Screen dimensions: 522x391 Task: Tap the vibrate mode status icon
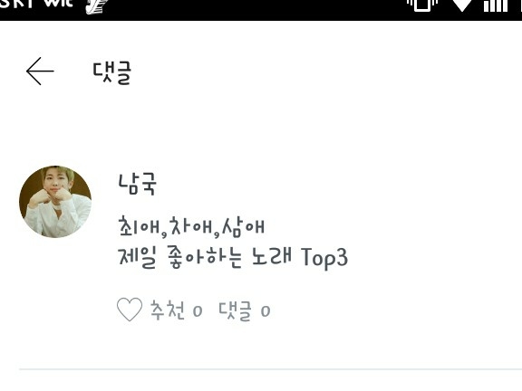click(422, 5)
